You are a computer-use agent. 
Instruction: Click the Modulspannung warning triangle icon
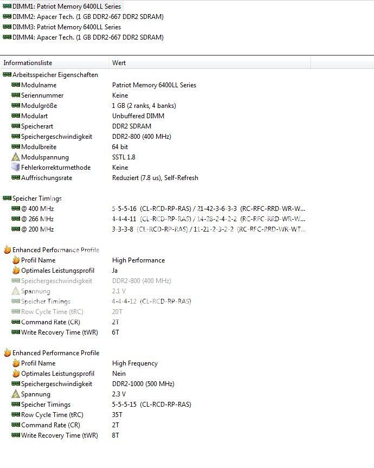point(16,157)
